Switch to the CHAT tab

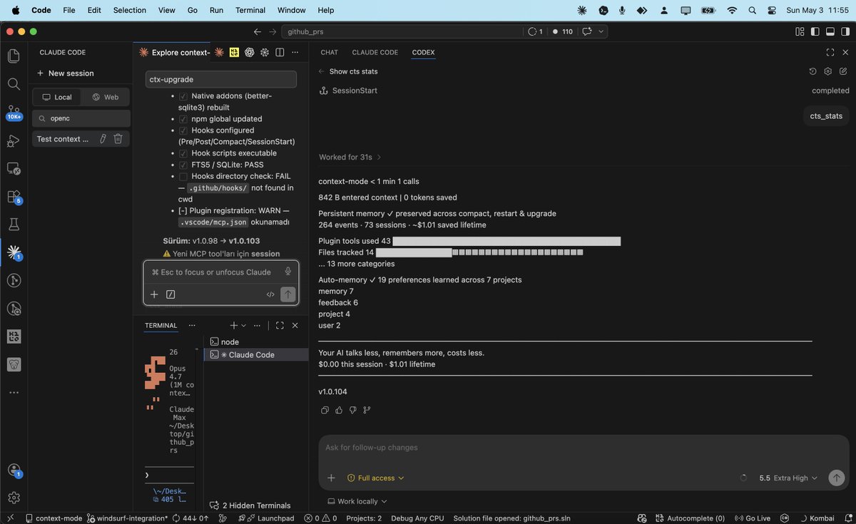329,52
